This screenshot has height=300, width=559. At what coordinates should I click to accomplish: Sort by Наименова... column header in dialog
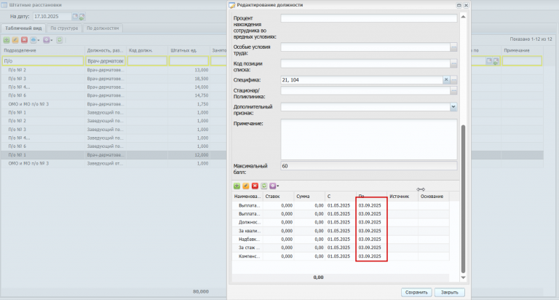[x=247, y=197]
